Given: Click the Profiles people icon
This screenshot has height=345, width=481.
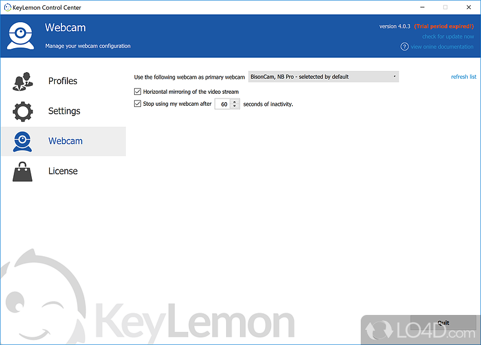Looking at the screenshot, I should [x=23, y=81].
